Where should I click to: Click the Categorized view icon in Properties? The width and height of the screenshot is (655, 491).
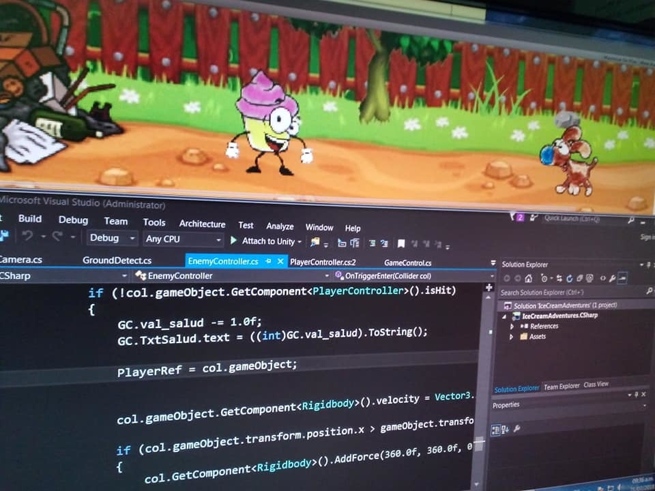coord(496,430)
